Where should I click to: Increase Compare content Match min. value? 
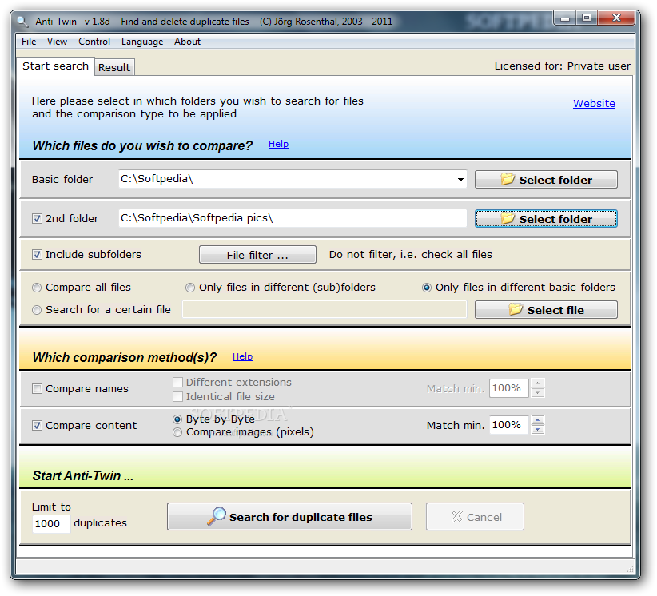(x=538, y=420)
